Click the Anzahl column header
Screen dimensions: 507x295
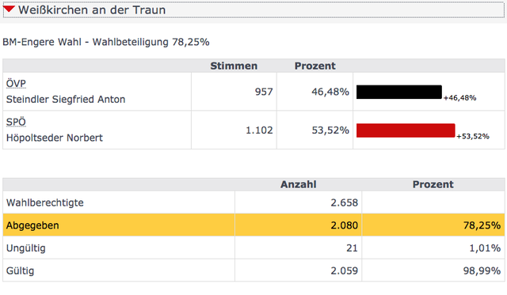click(298, 184)
